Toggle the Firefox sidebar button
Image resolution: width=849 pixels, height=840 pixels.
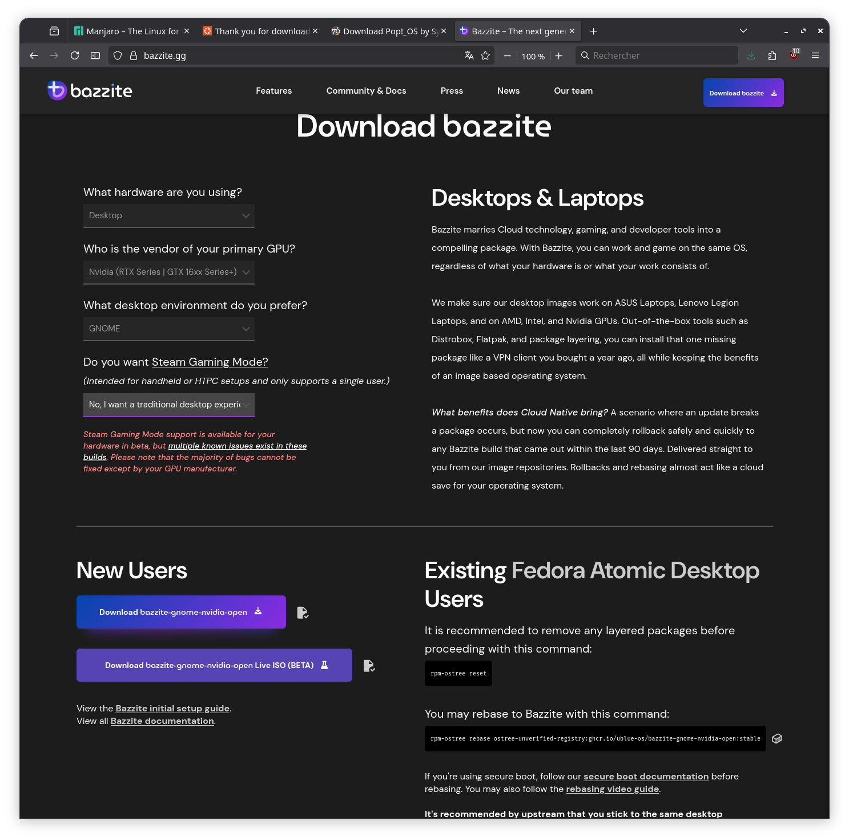coord(95,55)
